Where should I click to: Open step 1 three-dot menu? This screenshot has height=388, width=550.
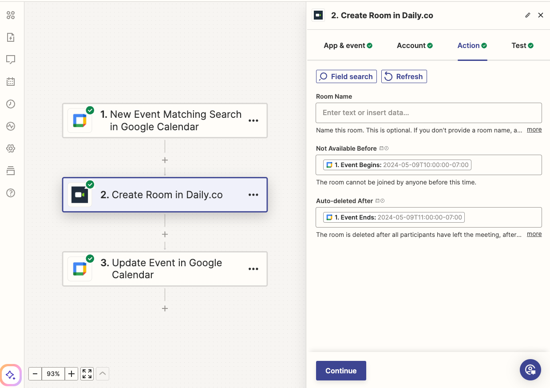tap(253, 120)
